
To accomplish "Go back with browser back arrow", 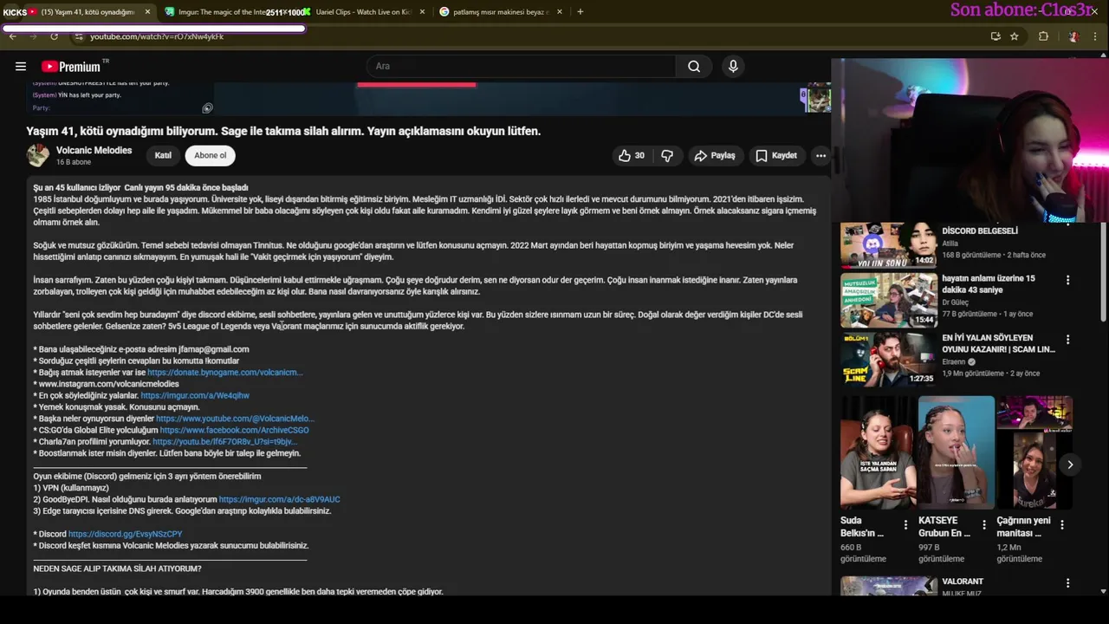I will (x=12, y=36).
